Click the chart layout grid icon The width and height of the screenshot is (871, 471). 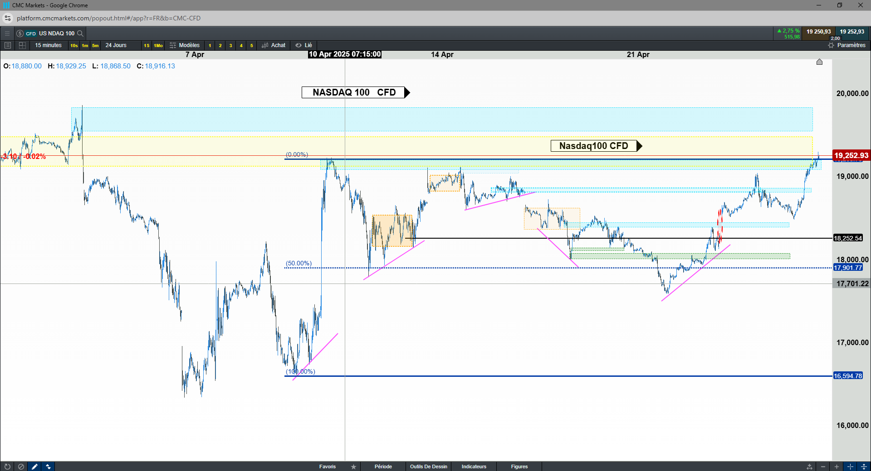coord(22,45)
